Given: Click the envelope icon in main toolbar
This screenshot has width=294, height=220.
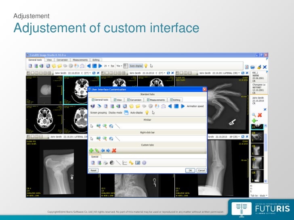Looking at the screenshot, I should [82, 66].
